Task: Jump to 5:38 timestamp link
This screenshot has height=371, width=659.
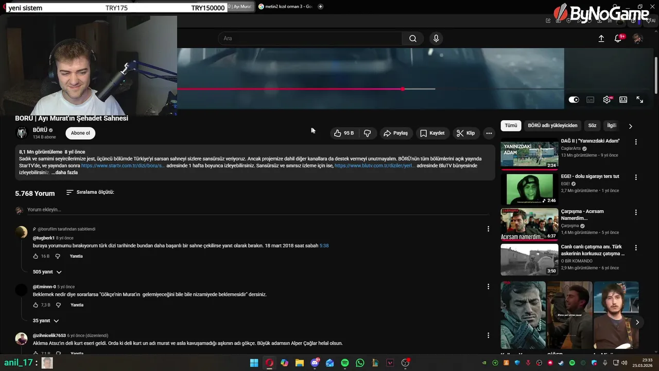Action: pyautogui.click(x=324, y=246)
